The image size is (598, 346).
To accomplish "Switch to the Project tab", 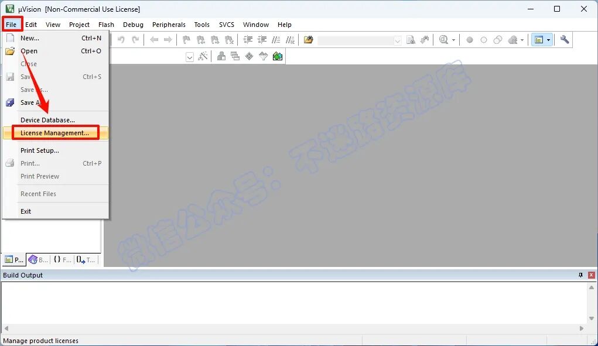I will click(13, 260).
